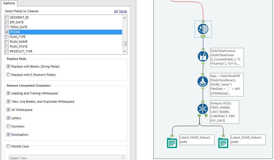This screenshot has height=160, width=274.
Task: Select right Latest_EHUB_Extract output tool icon
Action: (223, 143)
